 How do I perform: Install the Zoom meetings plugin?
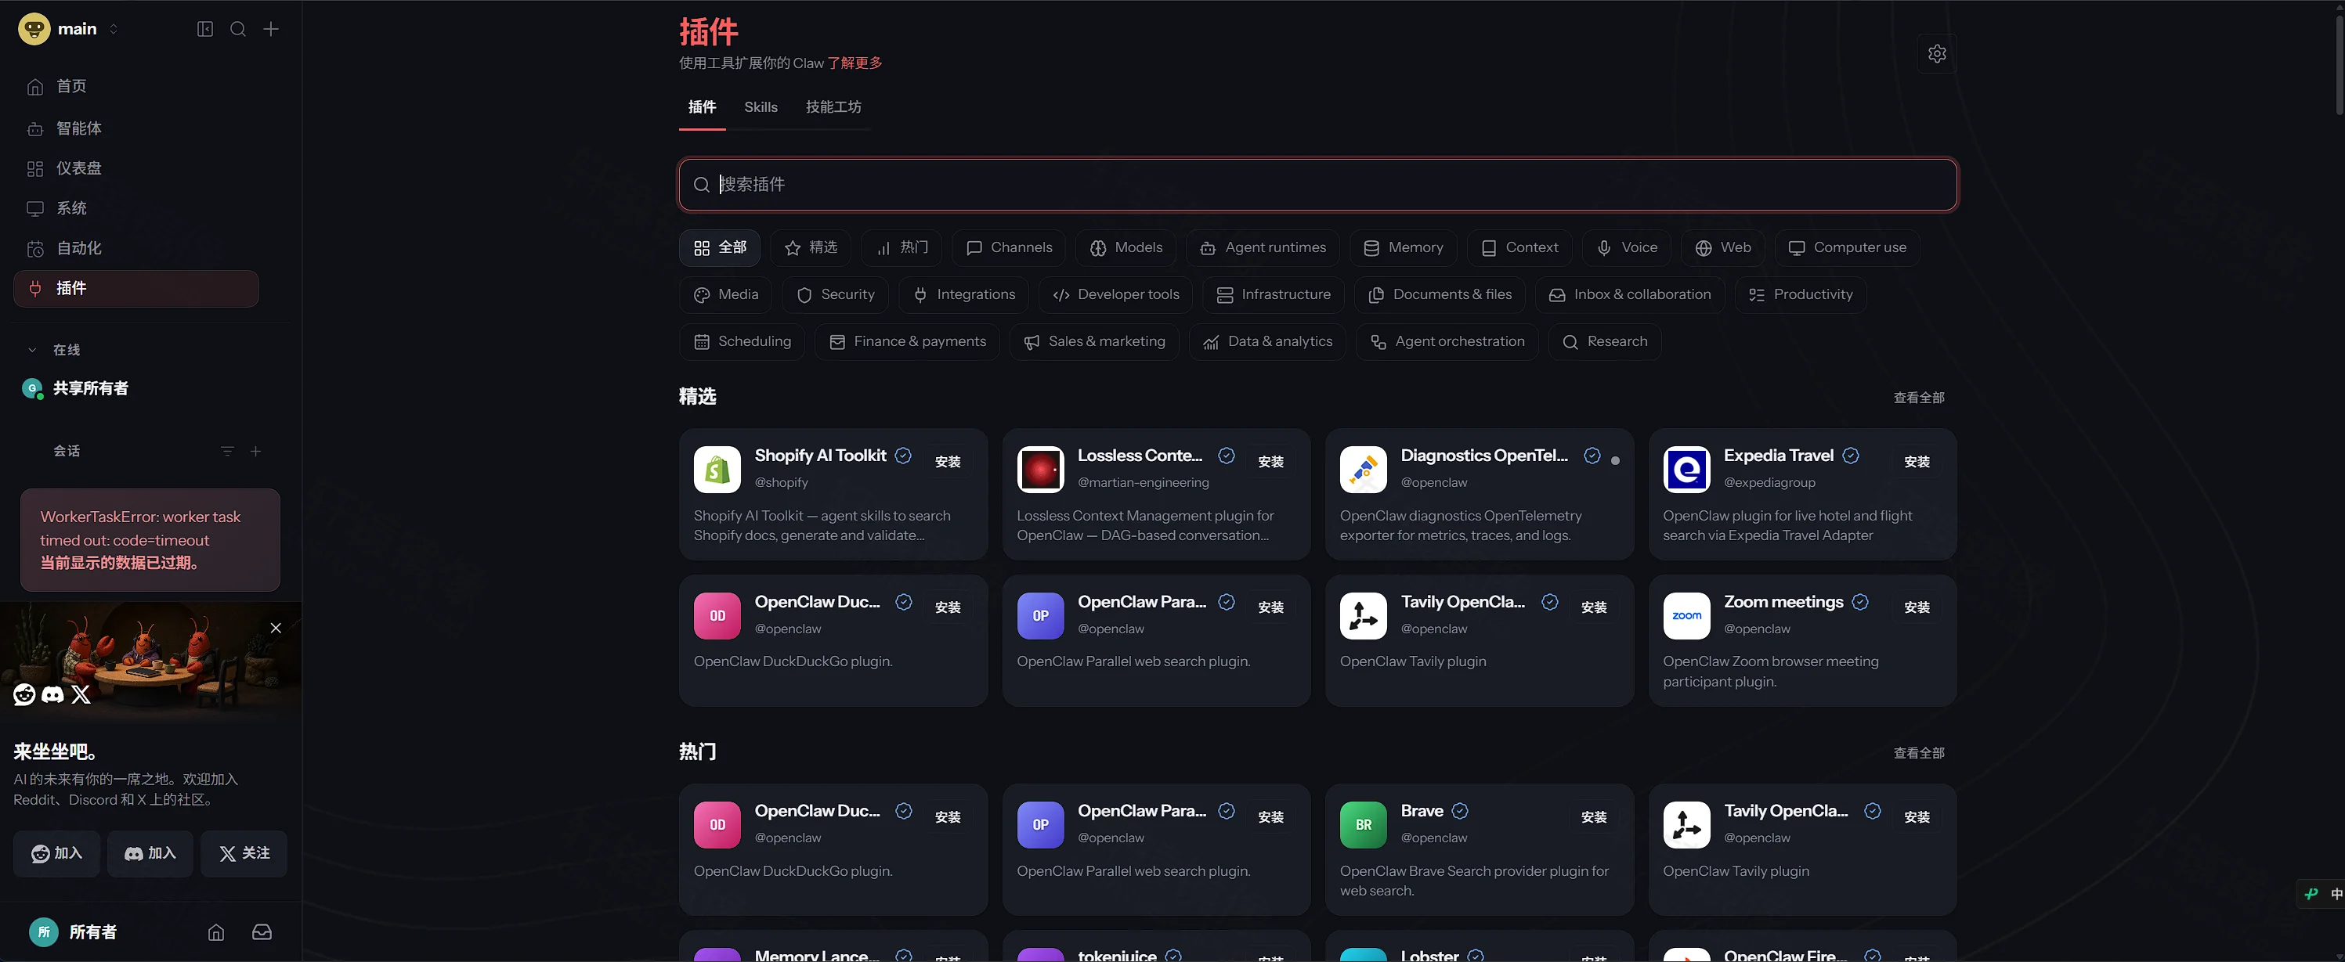point(1917,608)
